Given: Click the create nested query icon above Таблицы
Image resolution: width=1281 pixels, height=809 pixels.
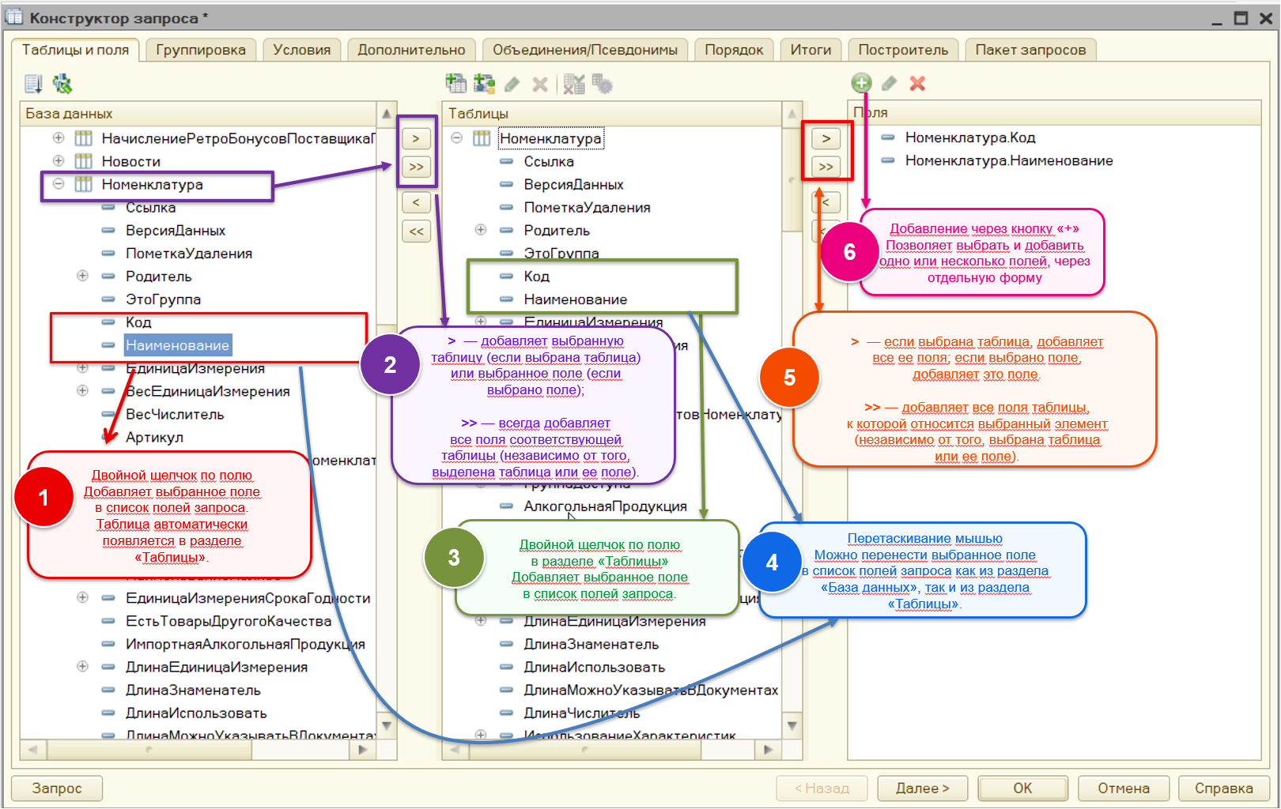Looking at the screenshot, I should (x=455, y=83).
